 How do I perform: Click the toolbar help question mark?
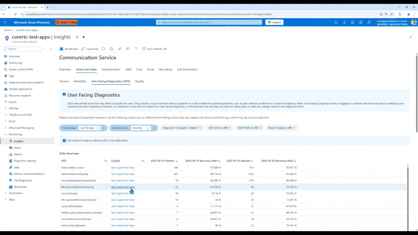click(136, 49)
